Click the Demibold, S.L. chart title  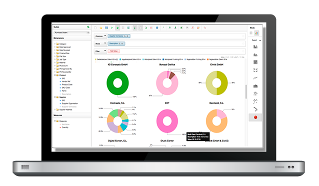point(216,103)
